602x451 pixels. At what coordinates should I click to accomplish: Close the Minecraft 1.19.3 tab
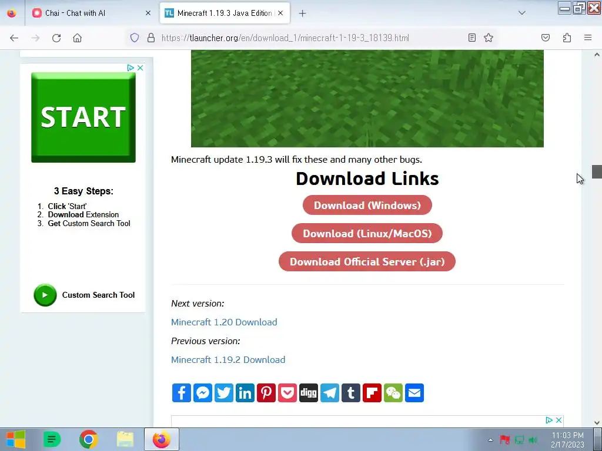tap(280, 13)
